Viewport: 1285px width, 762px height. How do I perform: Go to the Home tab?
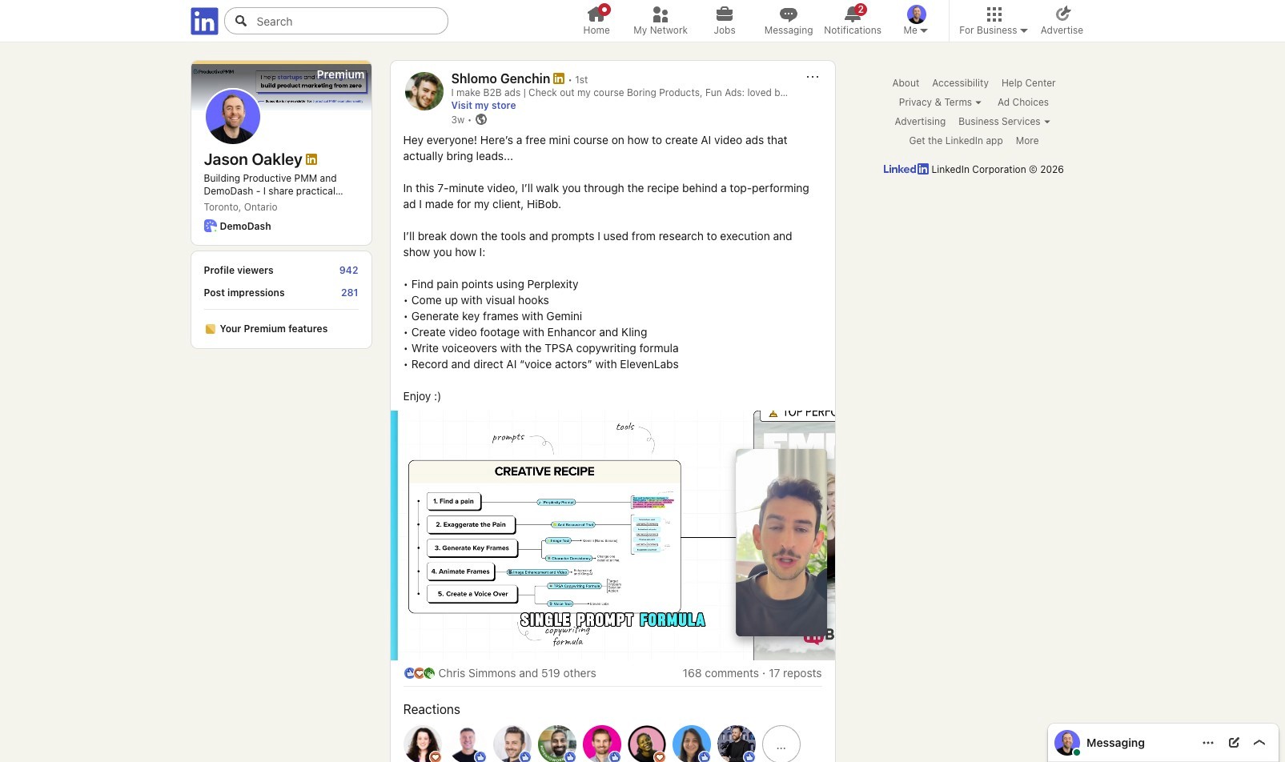click(596, 21)
